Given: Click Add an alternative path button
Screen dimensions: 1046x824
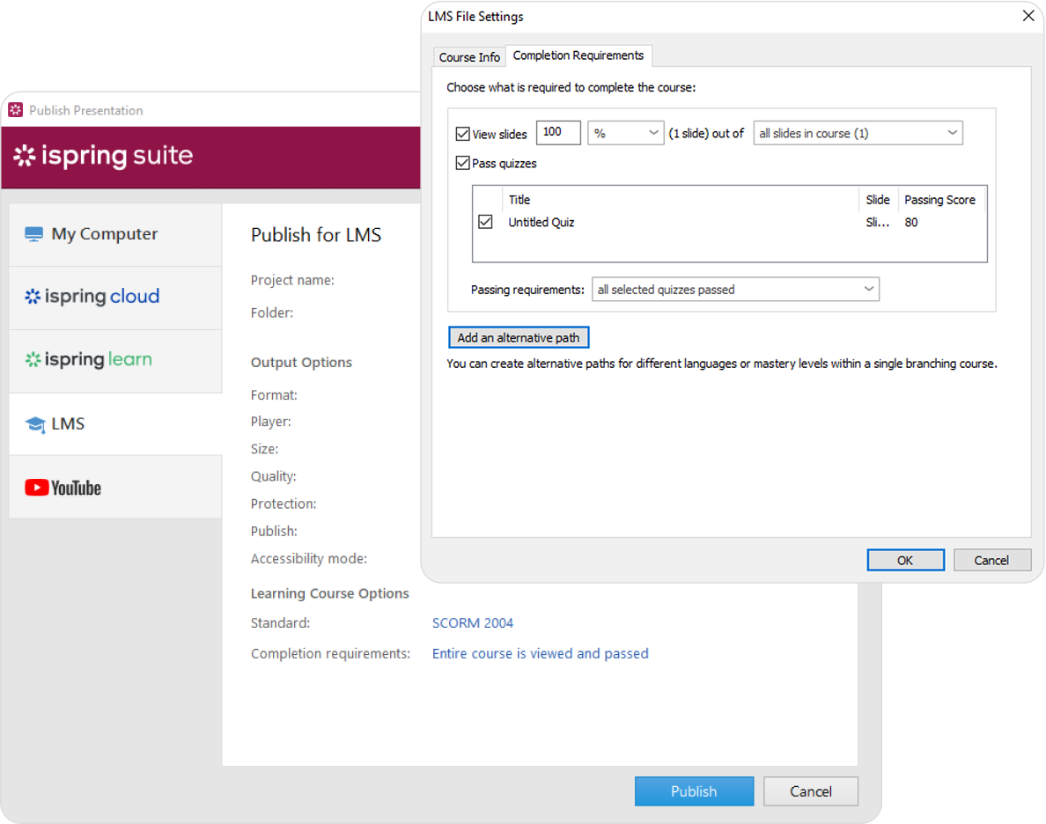Looking at the screenshot, I should pyautogui.click(x=519, y=337).
